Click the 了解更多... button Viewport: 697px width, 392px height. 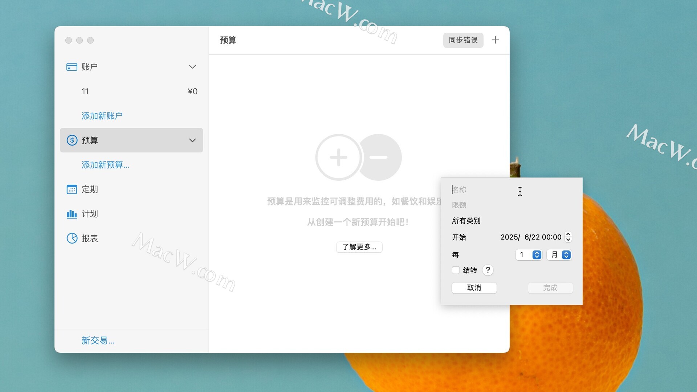[359, 247]
